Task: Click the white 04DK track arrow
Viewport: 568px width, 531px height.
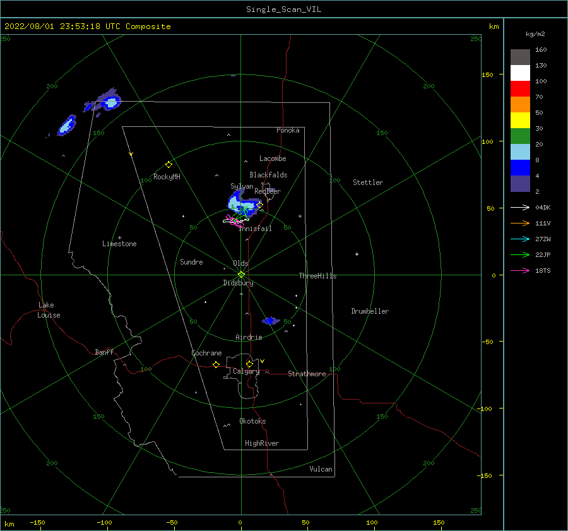Action: [520, 207]
